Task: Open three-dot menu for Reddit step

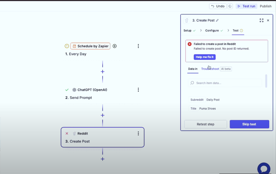Action: pos(138,134)
